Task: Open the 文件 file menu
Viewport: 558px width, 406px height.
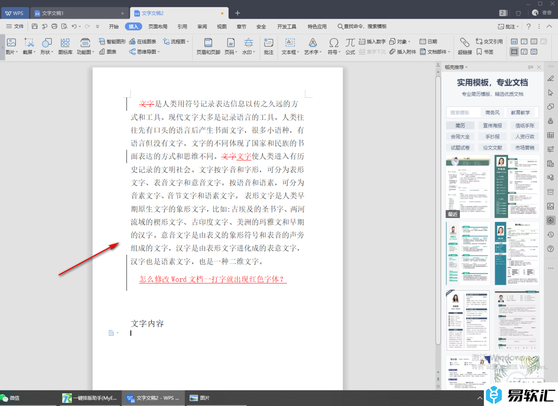Action: click(x=15, y=27)
